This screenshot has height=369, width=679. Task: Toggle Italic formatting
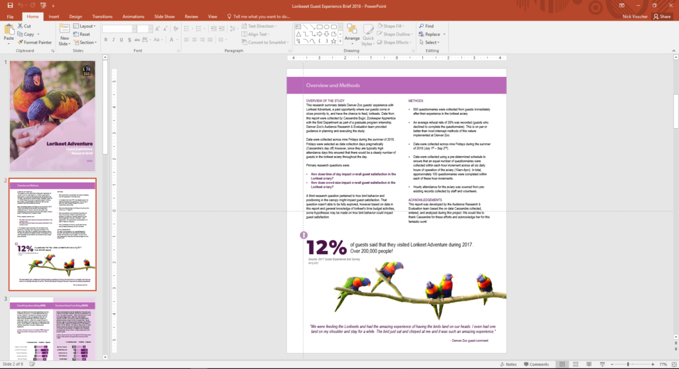(113, 40)
